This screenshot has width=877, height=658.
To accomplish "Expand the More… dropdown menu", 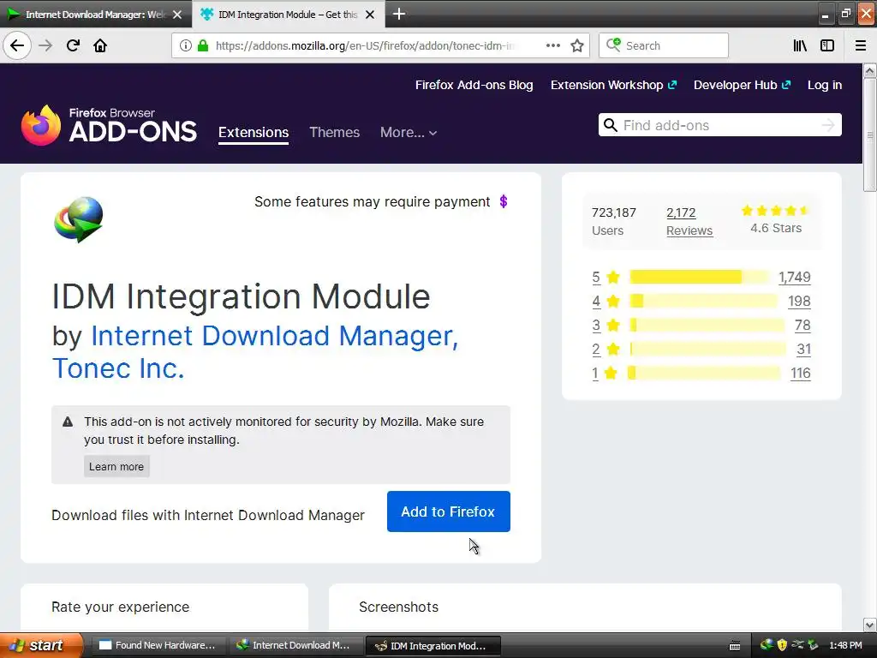I will 409,133.
